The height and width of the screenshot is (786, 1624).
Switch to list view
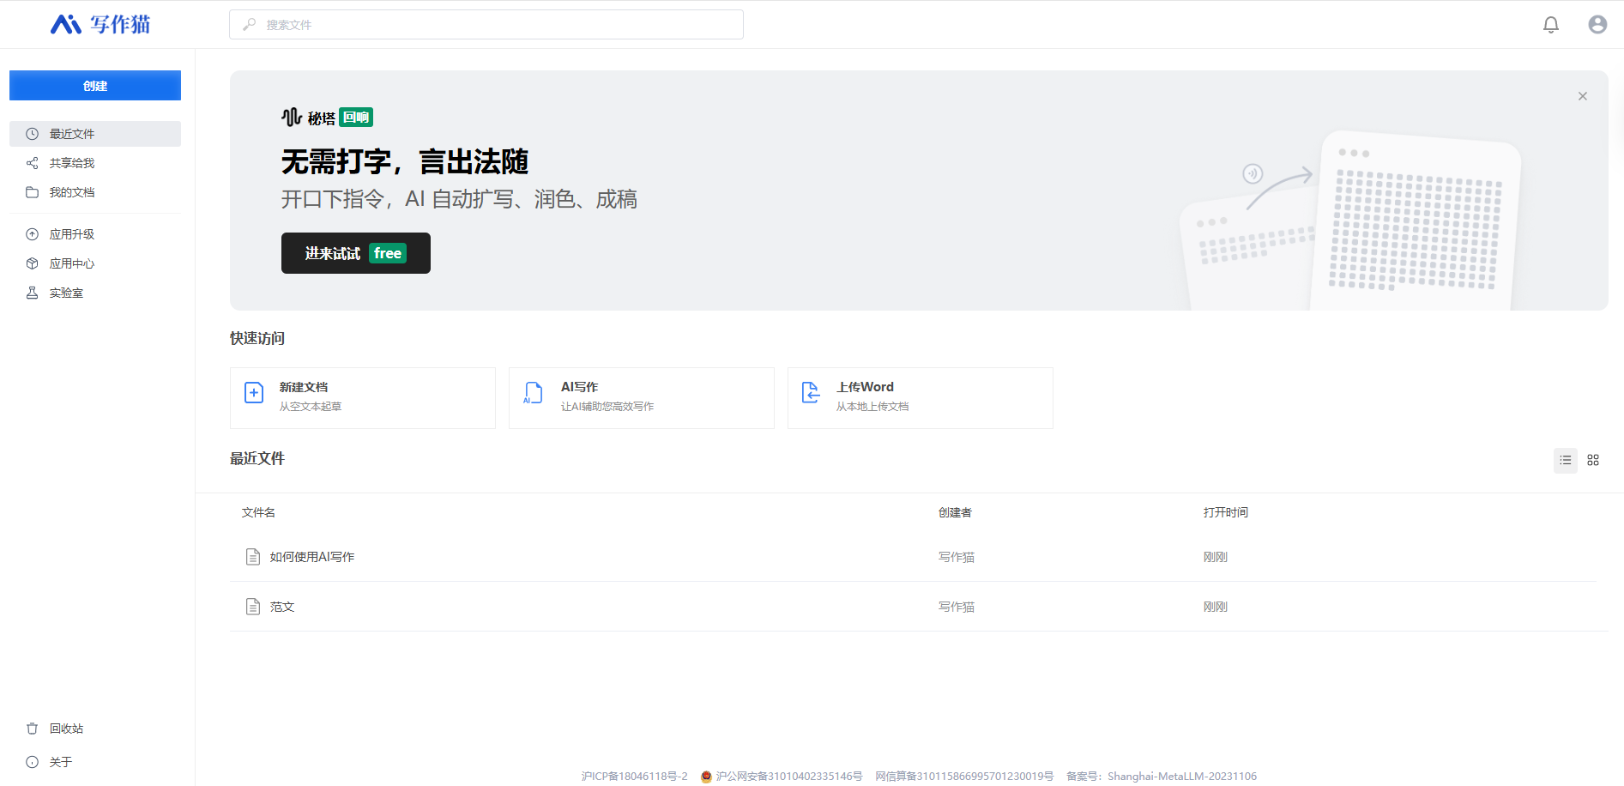coord(1566,460)
